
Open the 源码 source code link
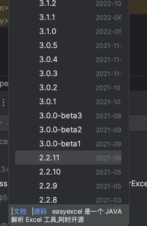tap(40, 212)
